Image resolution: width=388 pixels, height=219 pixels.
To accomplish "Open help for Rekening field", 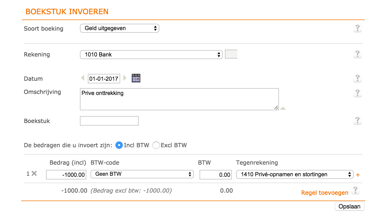I will (357, 54).
